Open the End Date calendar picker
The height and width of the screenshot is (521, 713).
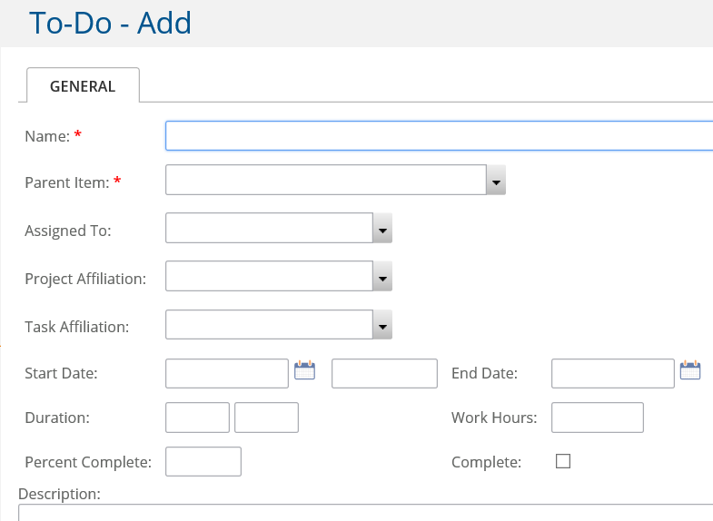click(690, 370)
